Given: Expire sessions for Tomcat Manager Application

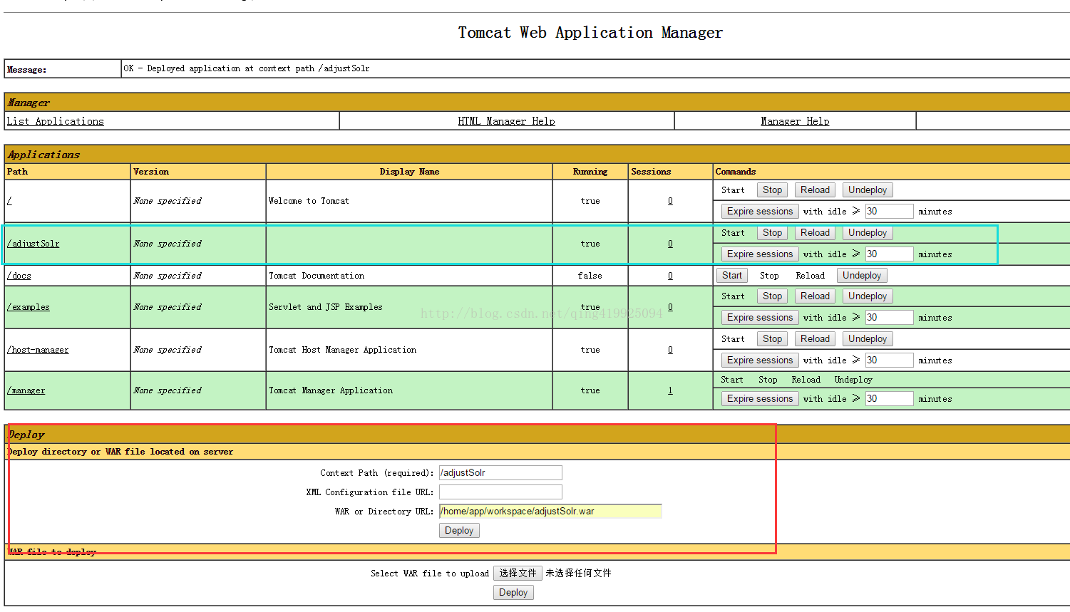Looking at the screenshot, I should click(760, 399).
